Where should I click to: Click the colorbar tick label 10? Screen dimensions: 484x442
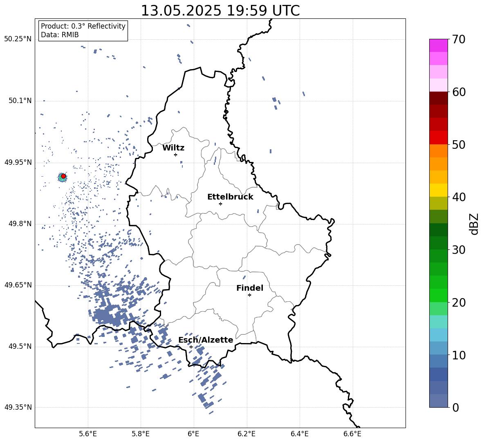(459, 355)
